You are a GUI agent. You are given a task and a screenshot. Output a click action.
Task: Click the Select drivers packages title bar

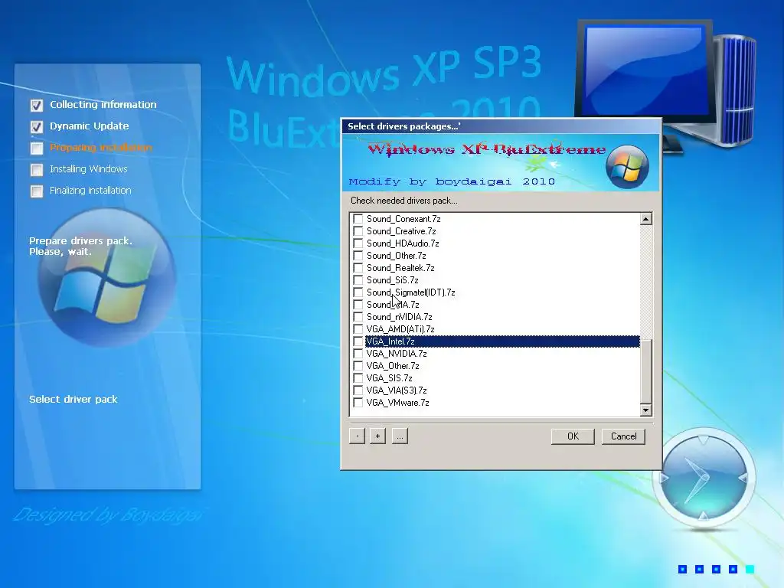[501, 126]
